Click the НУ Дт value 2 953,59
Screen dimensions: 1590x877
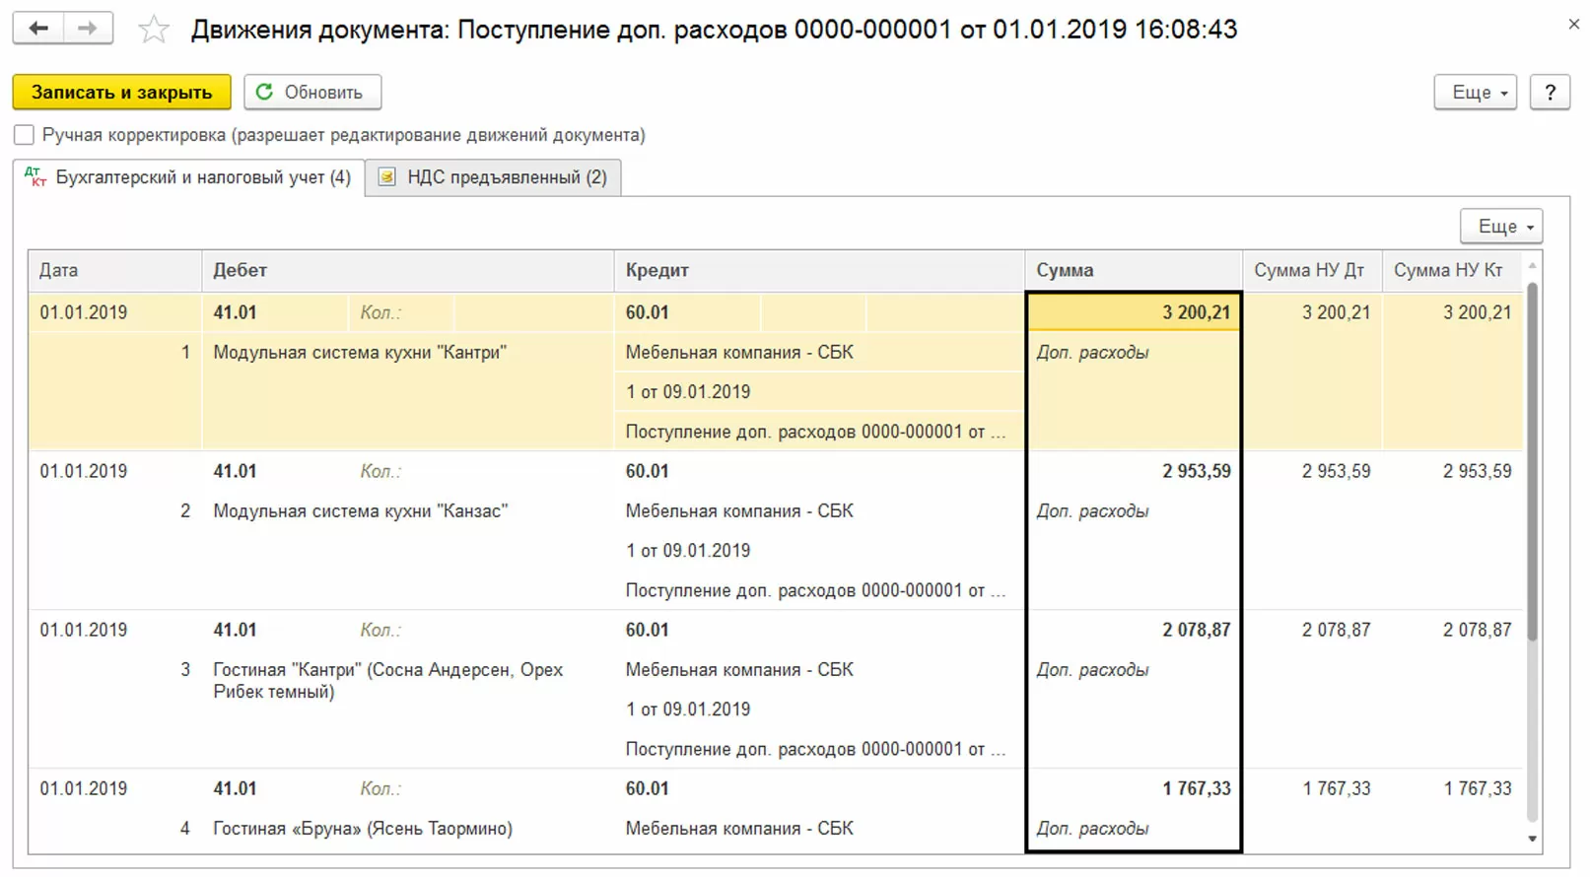click(1336, 471)
